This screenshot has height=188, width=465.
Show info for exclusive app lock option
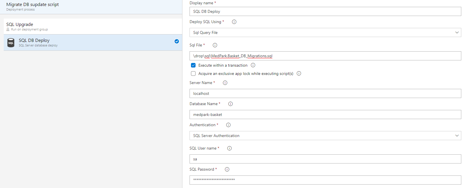[x=299, y=73]
